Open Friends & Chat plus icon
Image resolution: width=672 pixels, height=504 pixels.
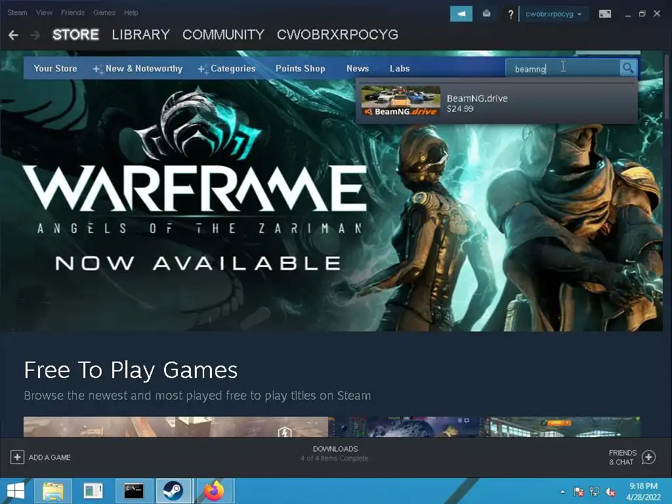(648, 457)
